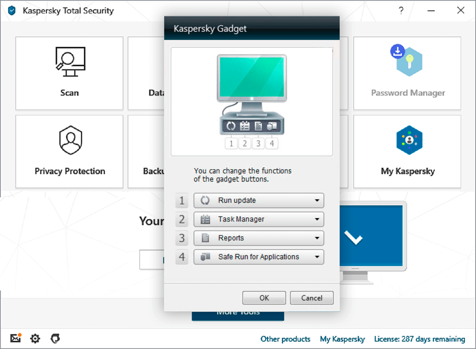Open button 1 Run update dropdown
476x349 pixels.
pos(259,200)
